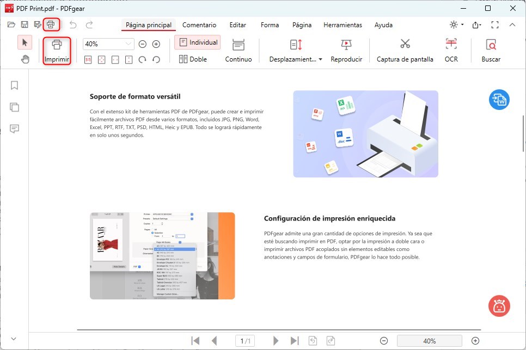This screenshot has width=526, height=350.
Task: Enable Continuo scrolling mode
Action: pos(238,51)
